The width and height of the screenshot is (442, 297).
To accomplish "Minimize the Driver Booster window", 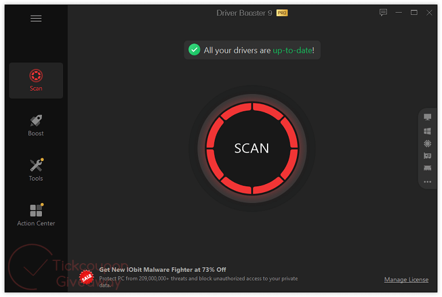I will click(x=398, y=13).
